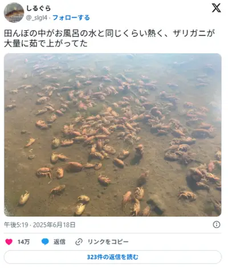Click the 返信 reply label

tap(59, 242)
